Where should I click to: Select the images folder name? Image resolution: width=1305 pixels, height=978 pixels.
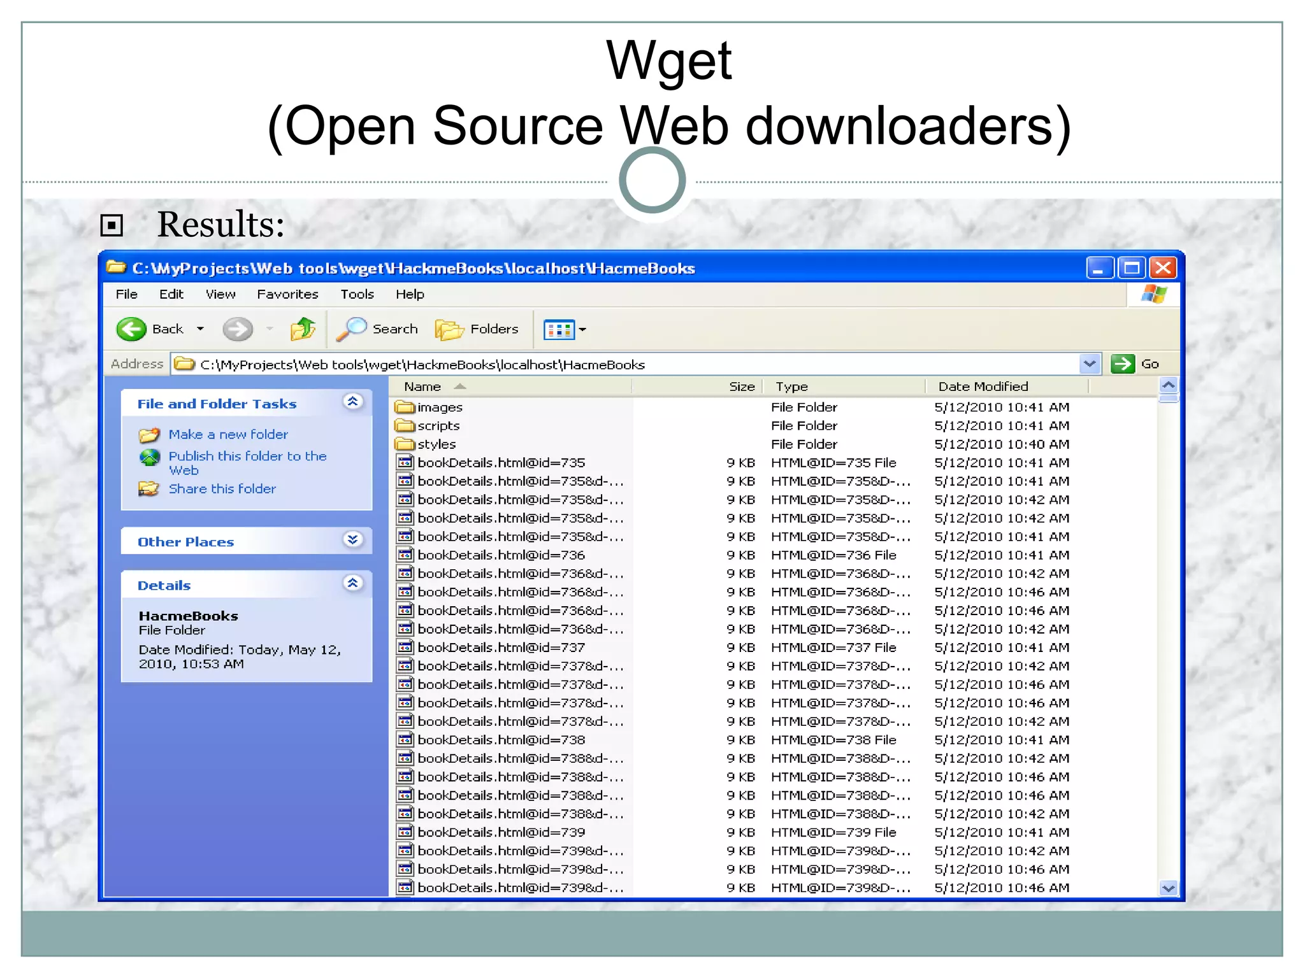click(x=440, y=407)
